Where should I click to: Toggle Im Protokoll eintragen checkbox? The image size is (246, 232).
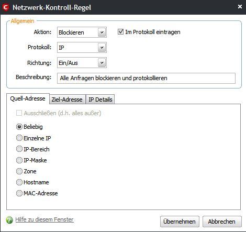click(120, 32)
